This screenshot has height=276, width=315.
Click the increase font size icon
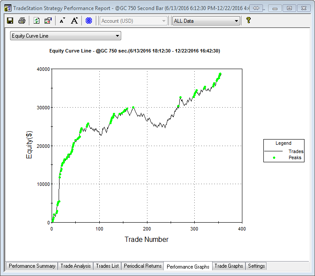pyautogui.click(x=74, y=21)
